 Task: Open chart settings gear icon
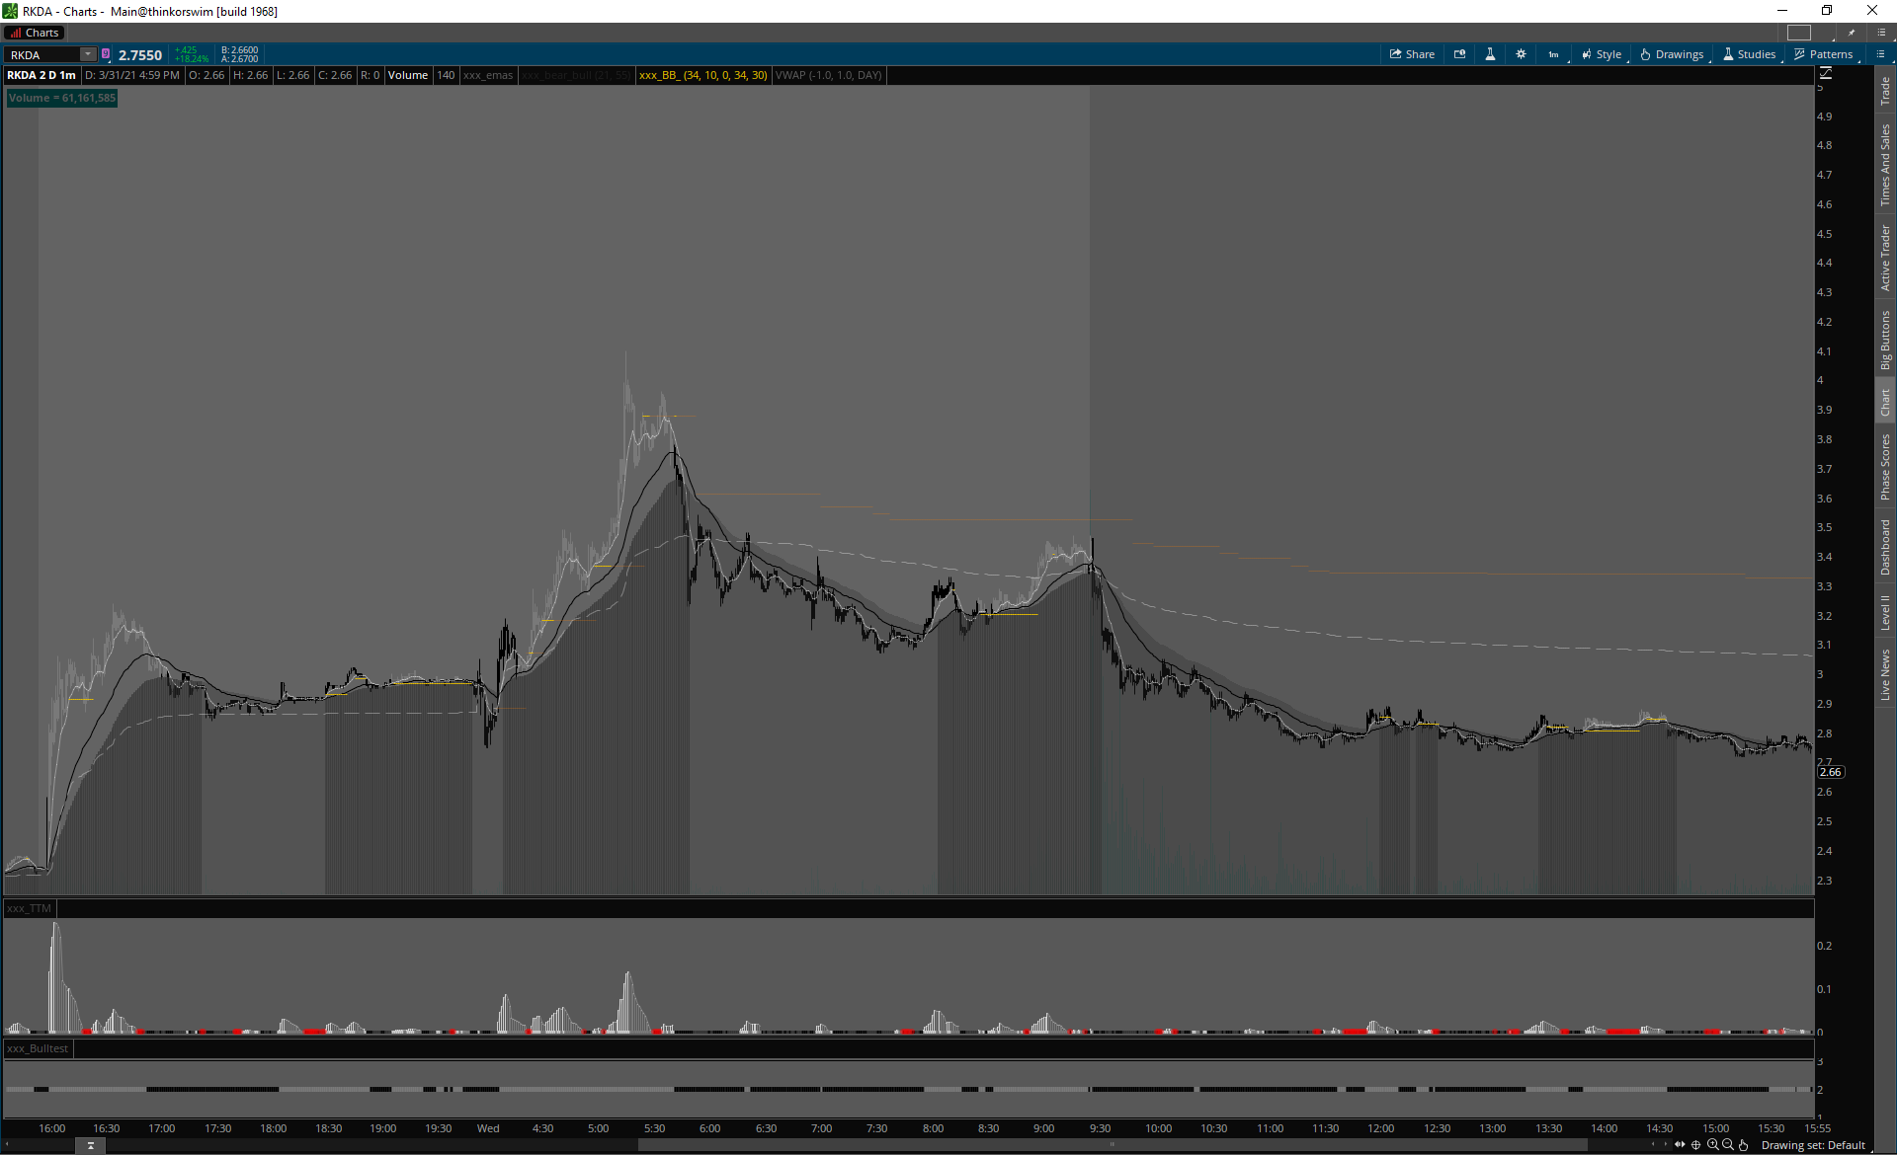click(x=1521, y=54)
